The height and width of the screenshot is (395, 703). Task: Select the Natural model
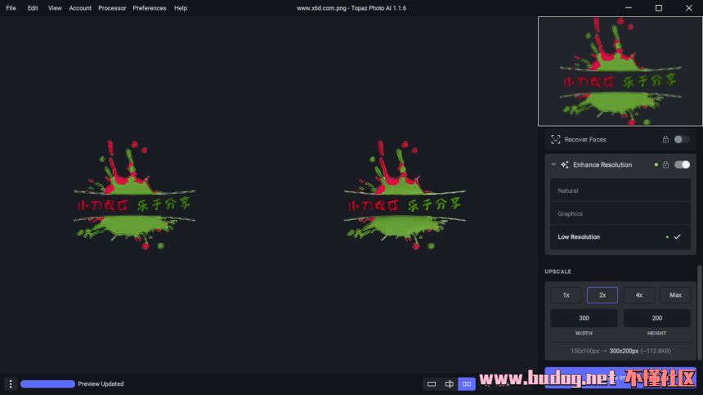point(620,191)
